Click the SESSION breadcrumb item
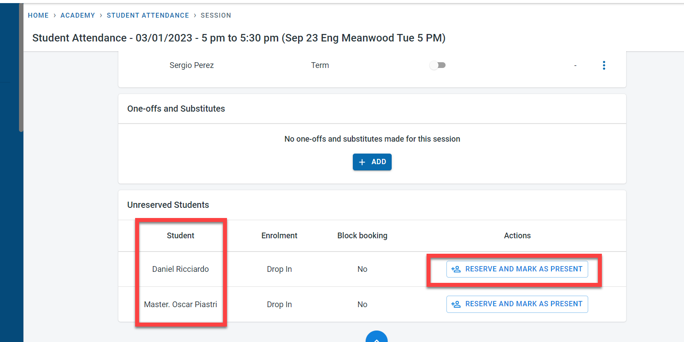Screen dimensions: 684x342 pos(216,15)
